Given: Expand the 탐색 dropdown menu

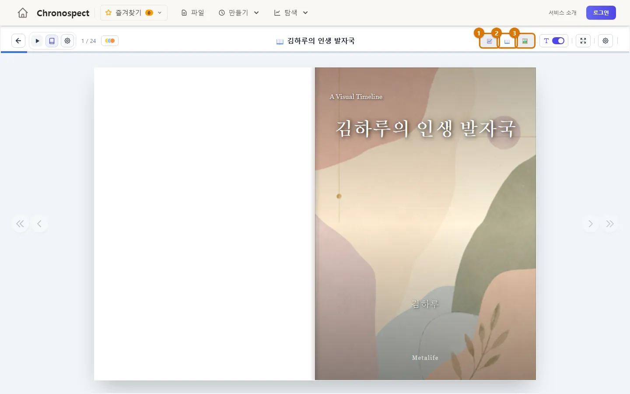Looking at the screenshot, I should click(x=291, y=13).
